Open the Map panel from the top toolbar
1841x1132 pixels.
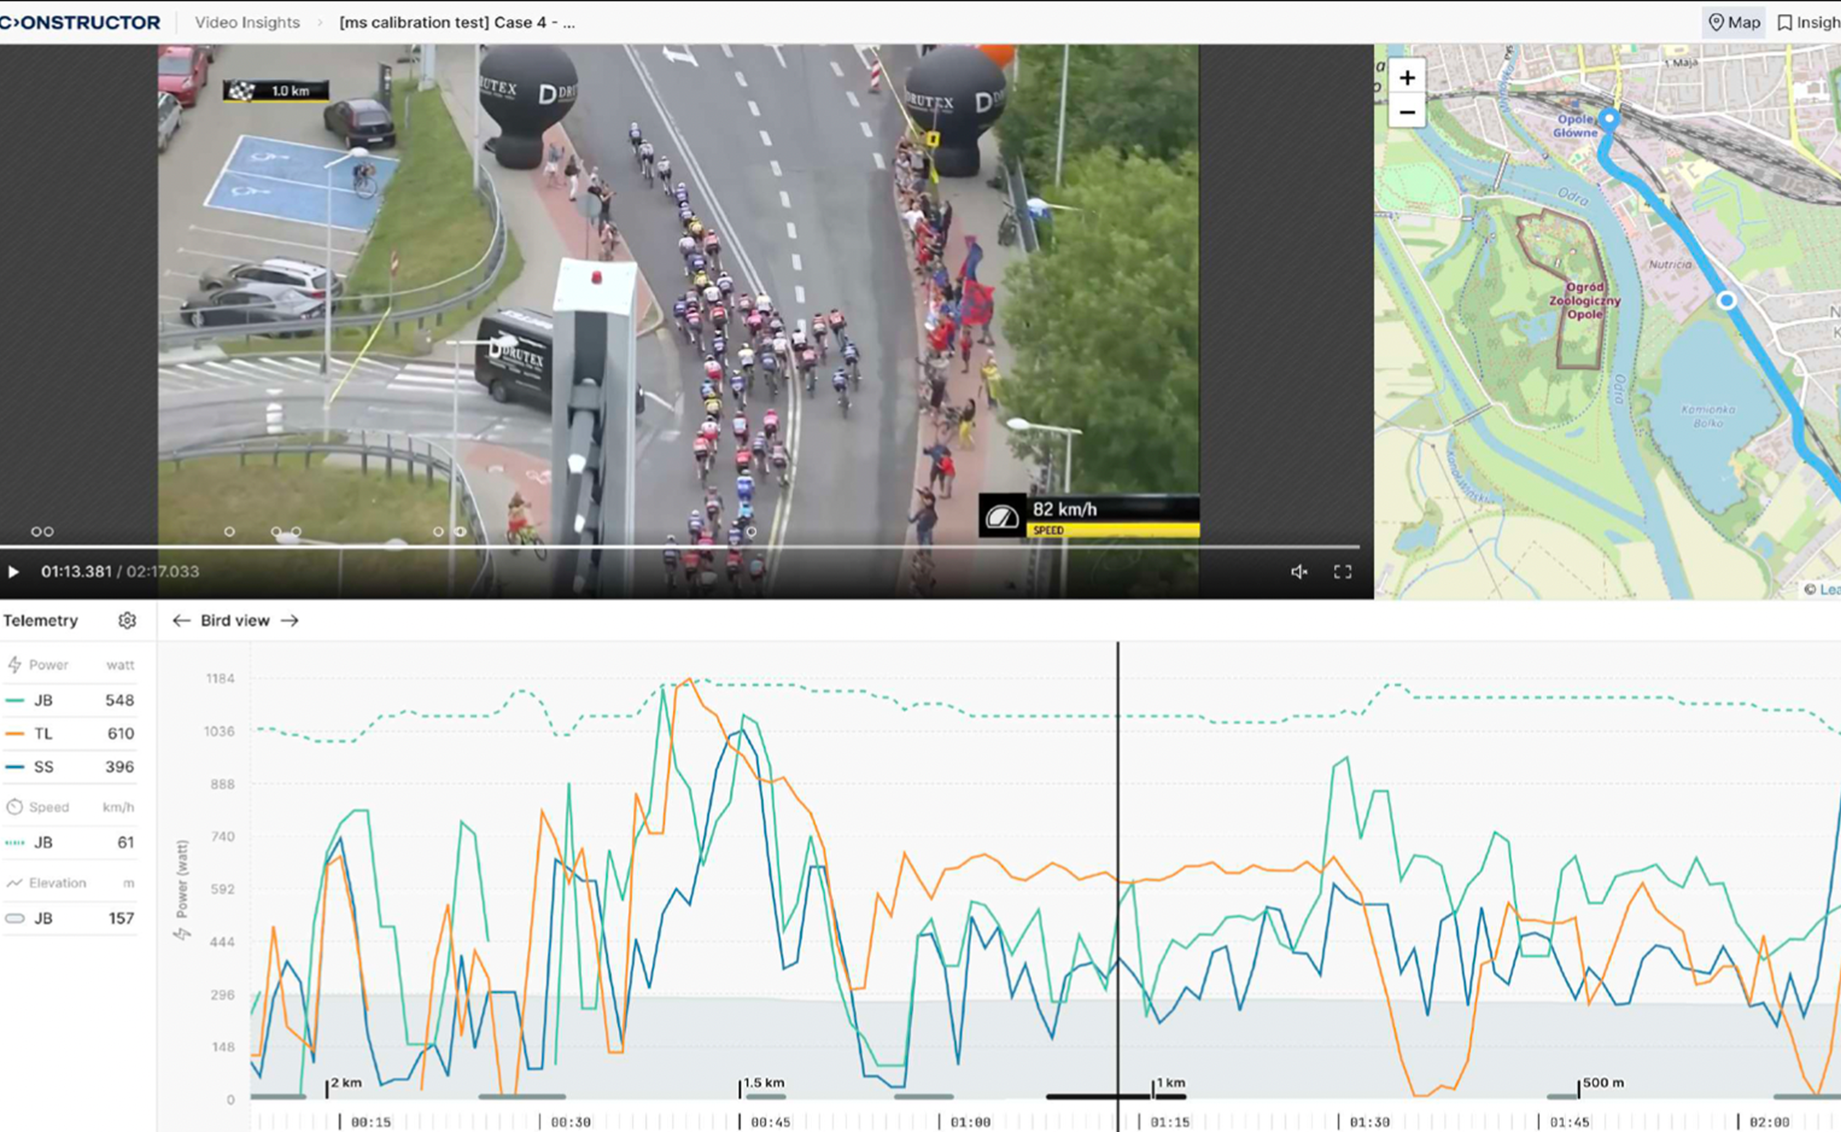point(1733,22)
